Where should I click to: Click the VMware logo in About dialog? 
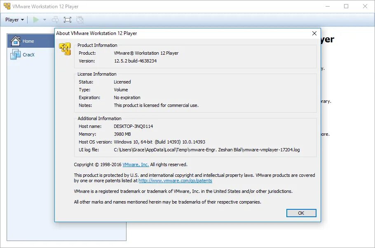tap(65, 49)
